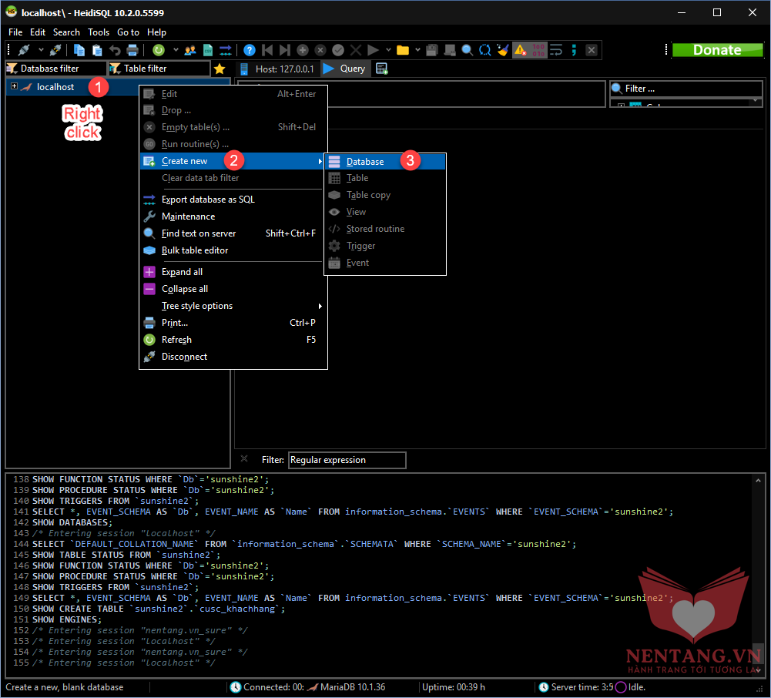Open the user manager icon
Viewport: 771px width, 698px height.
click(190, 50)
